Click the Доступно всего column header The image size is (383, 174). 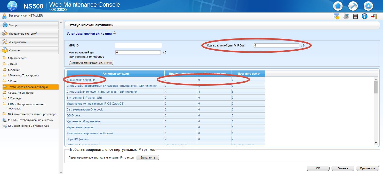tap(248, 74)
